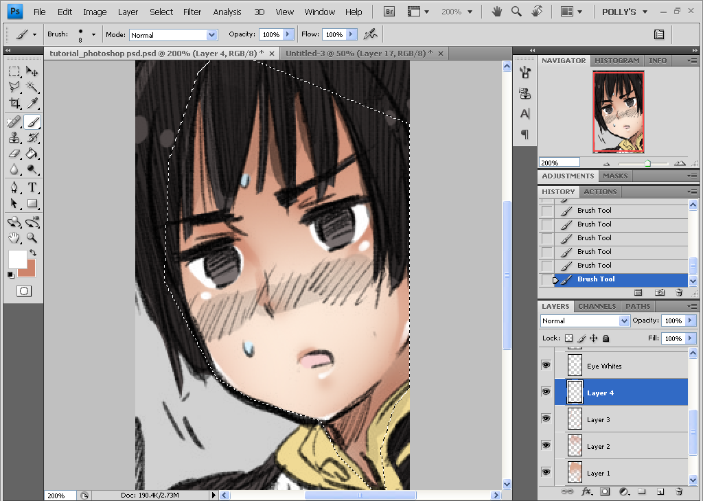Create a new snapshot in History panel
This screenshot has height=501, width=703.
click(x=660, y=292)
